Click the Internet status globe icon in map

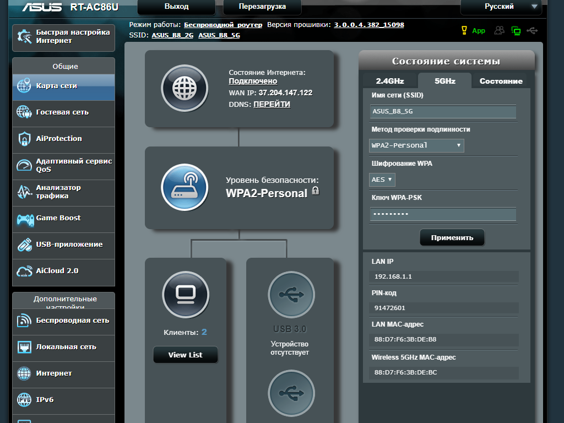click(x=185, y=88)
